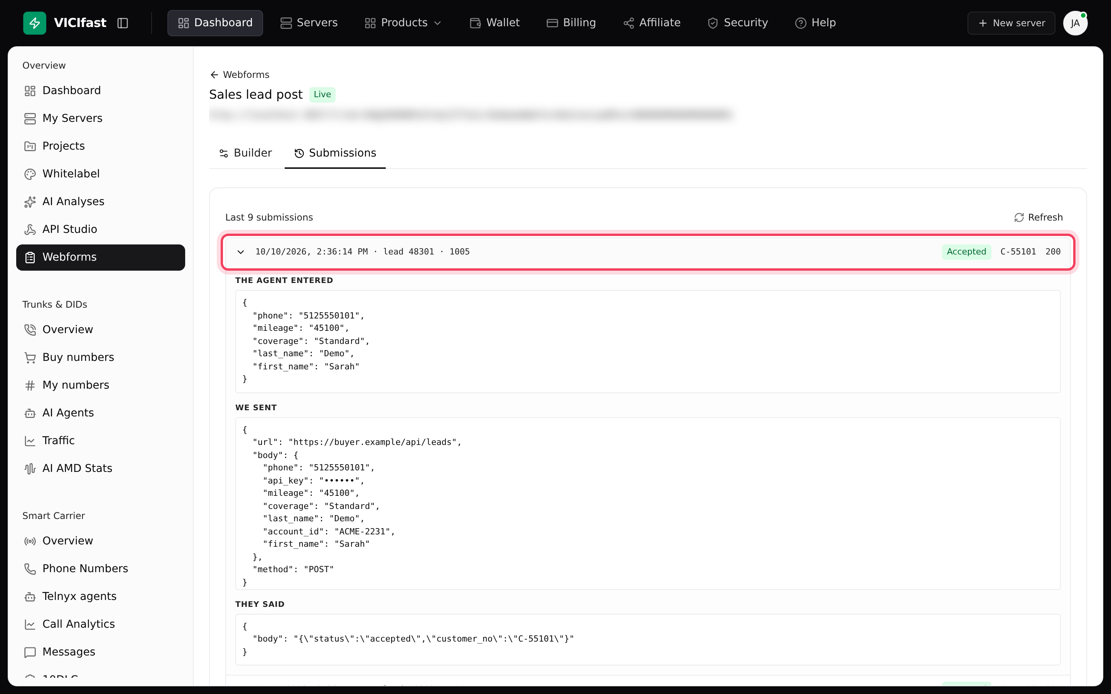1111x694 pixels.
Task: Open Smart Carrier Overview
Action: 101,541
